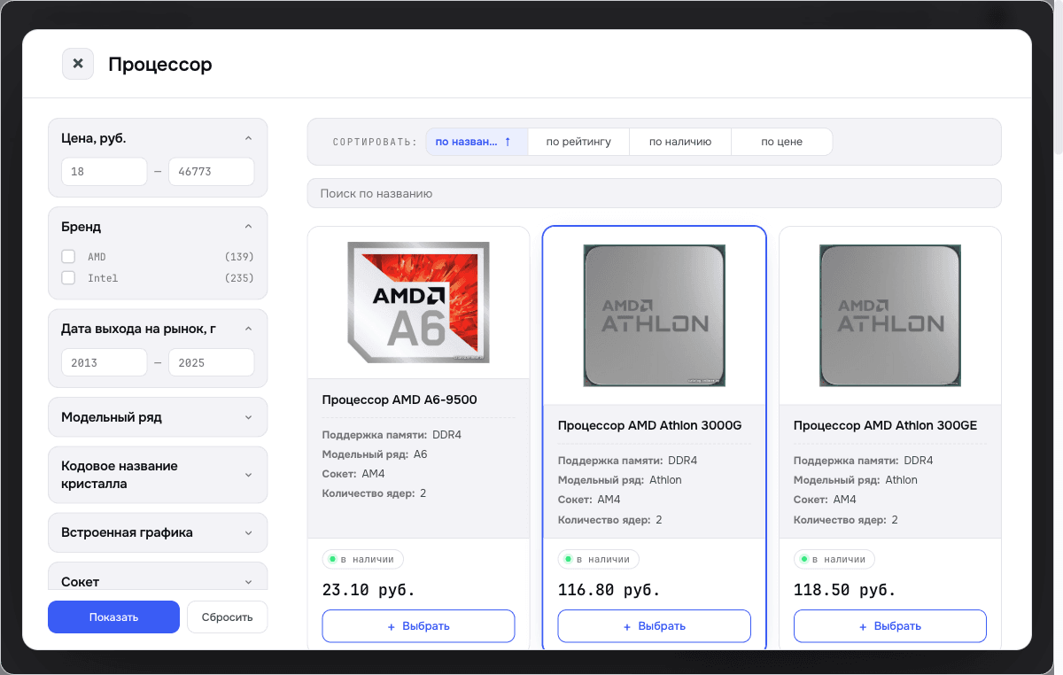Click the Сбросить button
This screenshot has width=1063, height=675.
point(227,617)
